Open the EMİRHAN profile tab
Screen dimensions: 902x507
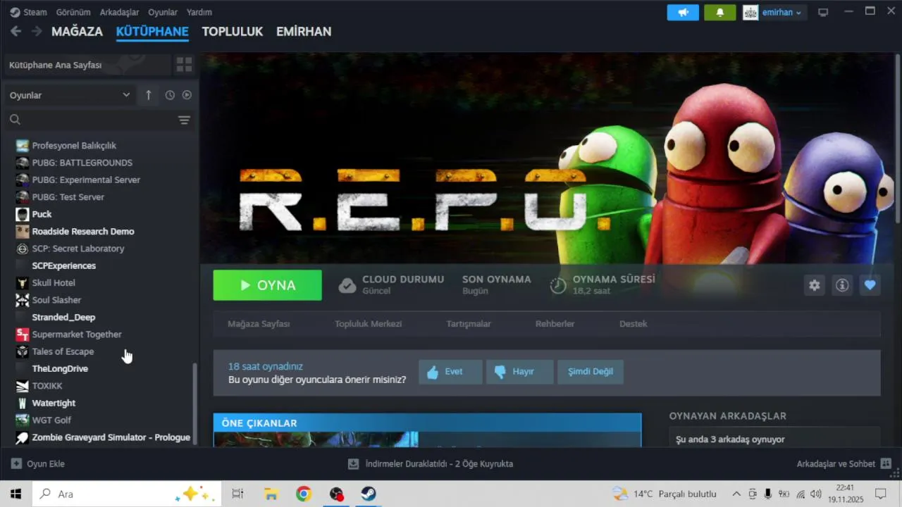tap(304, 32)
